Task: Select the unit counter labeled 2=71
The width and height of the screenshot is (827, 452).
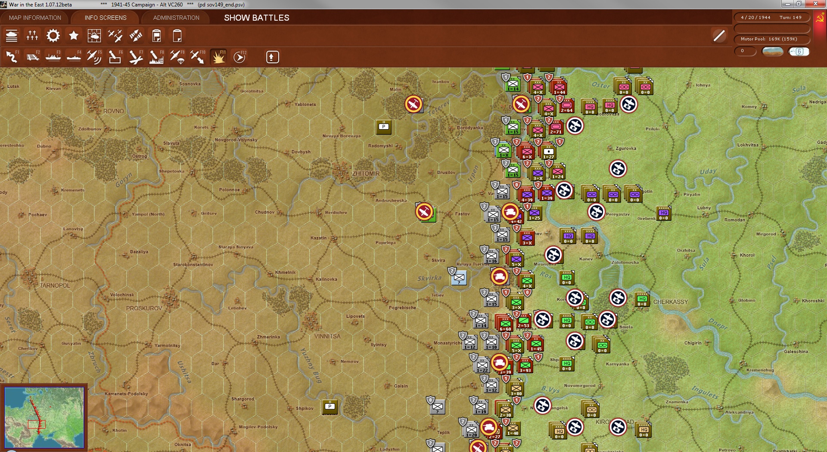Action: [x=556, y=127]
